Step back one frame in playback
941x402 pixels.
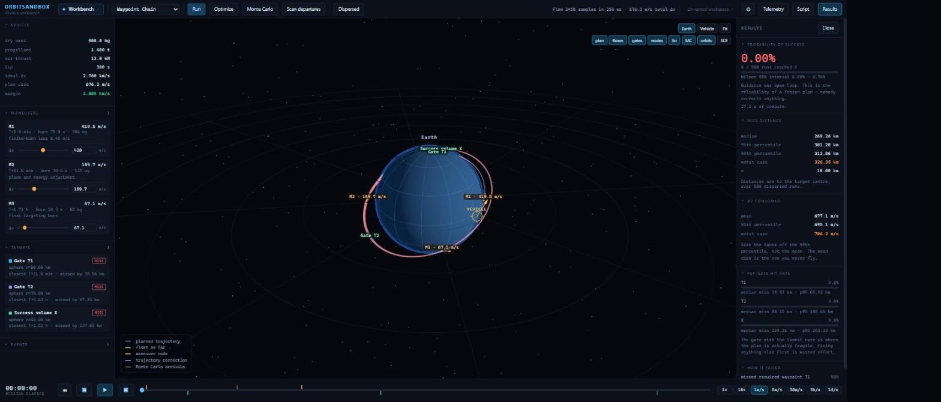click(x=84, y=390)
